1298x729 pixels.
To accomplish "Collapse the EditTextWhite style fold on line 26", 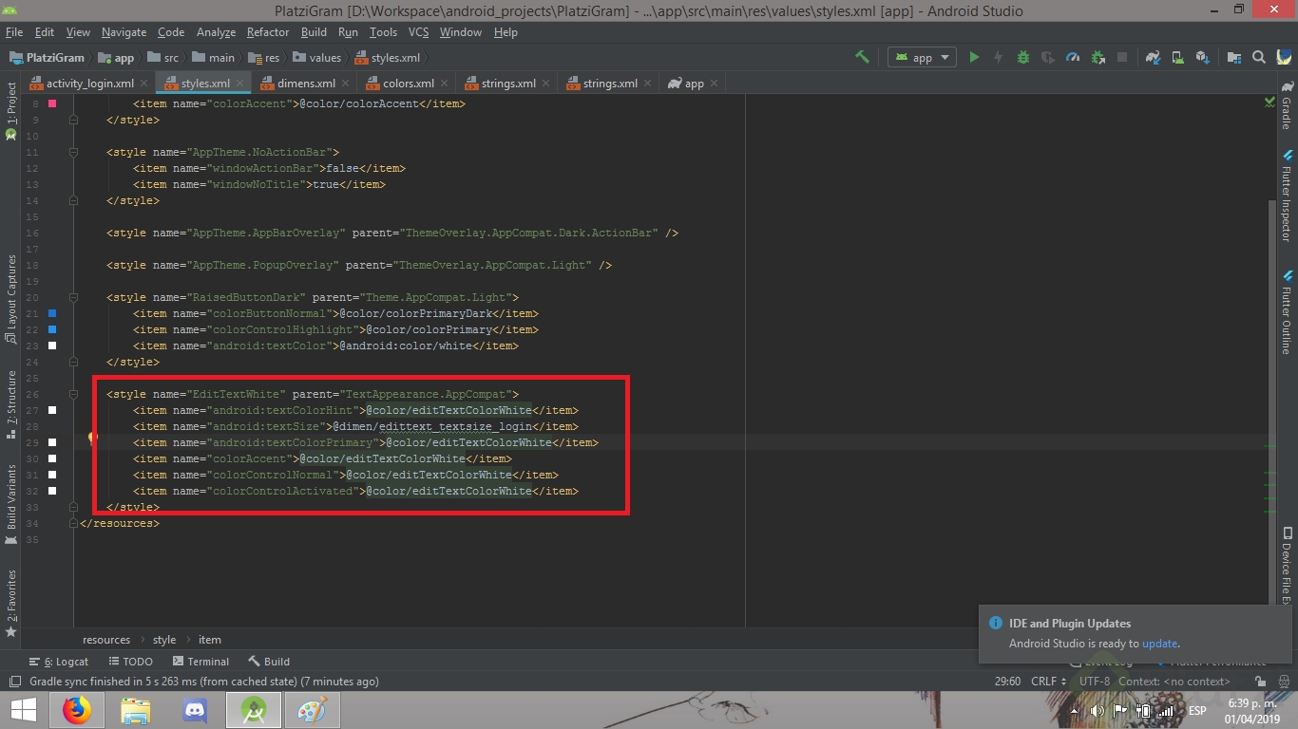I will tap(72, 394).
